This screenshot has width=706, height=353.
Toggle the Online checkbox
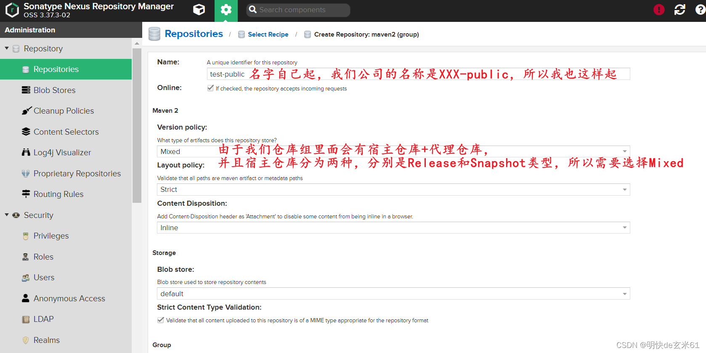(210, 88)
